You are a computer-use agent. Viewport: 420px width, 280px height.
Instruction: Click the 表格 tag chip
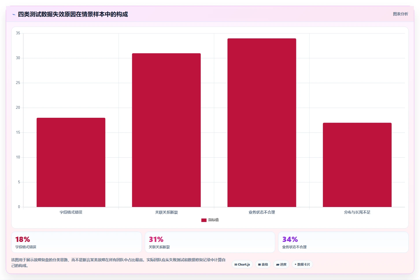tap(263, 264)
